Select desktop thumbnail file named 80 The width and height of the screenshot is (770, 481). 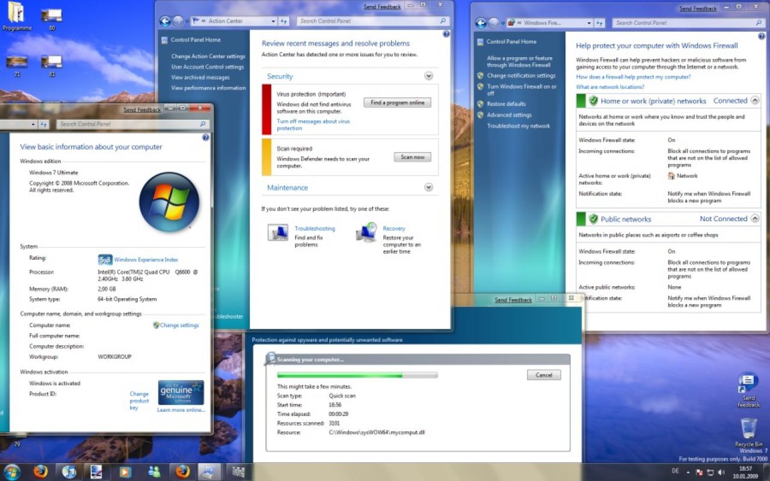[x=52, y=18]
